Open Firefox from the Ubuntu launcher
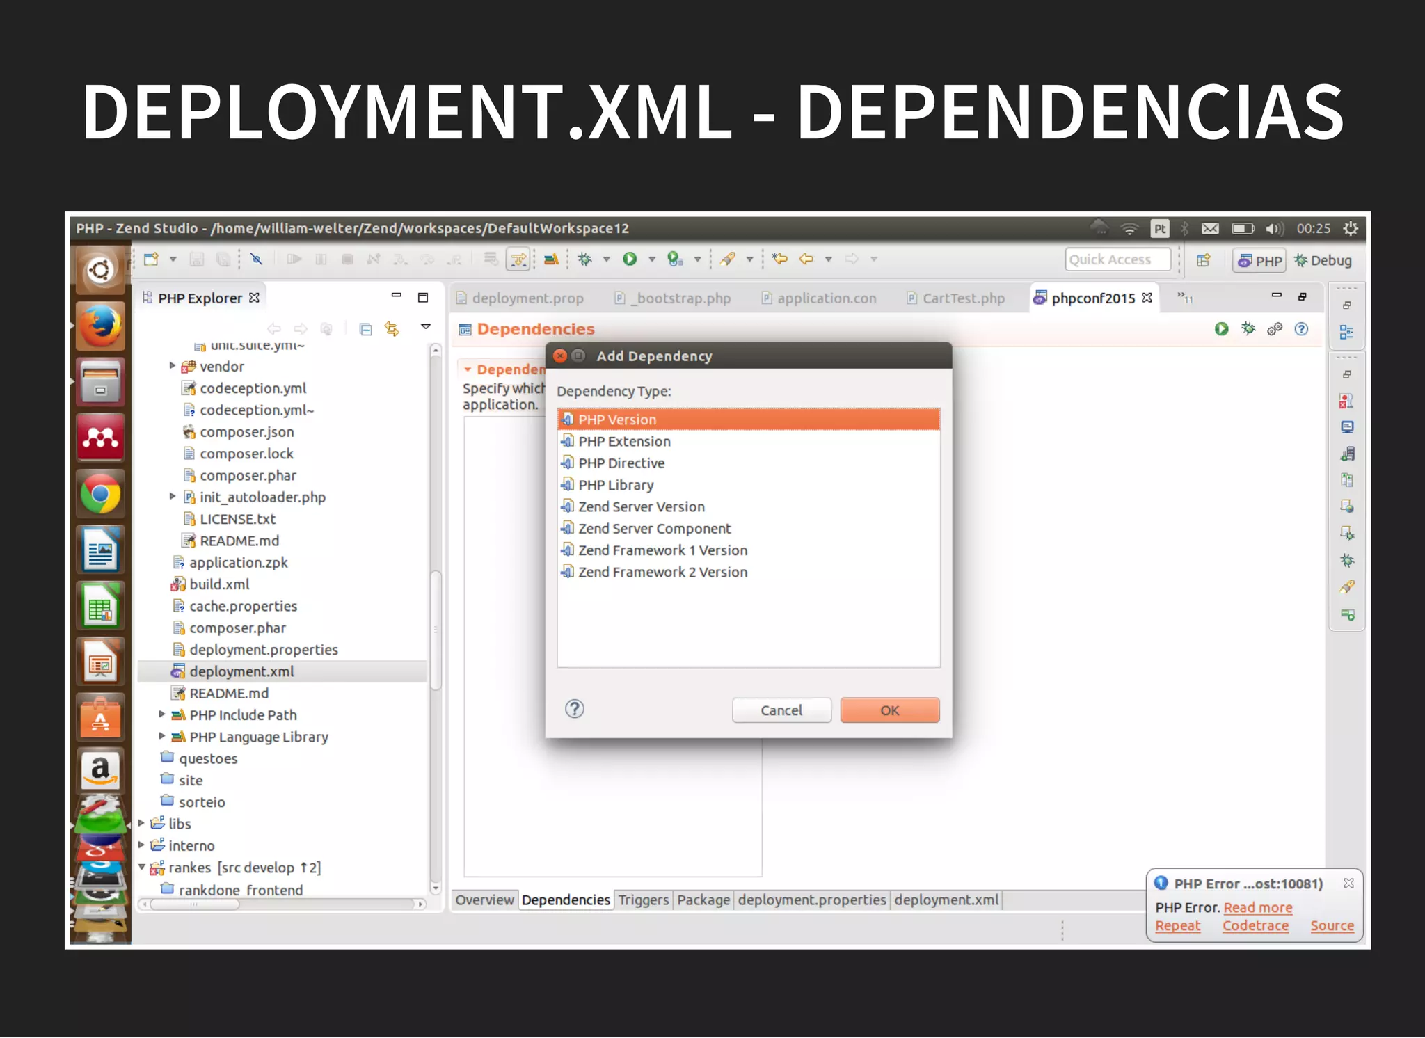The width and height of the screenshot is (1425, 1038). pos(101,326)
